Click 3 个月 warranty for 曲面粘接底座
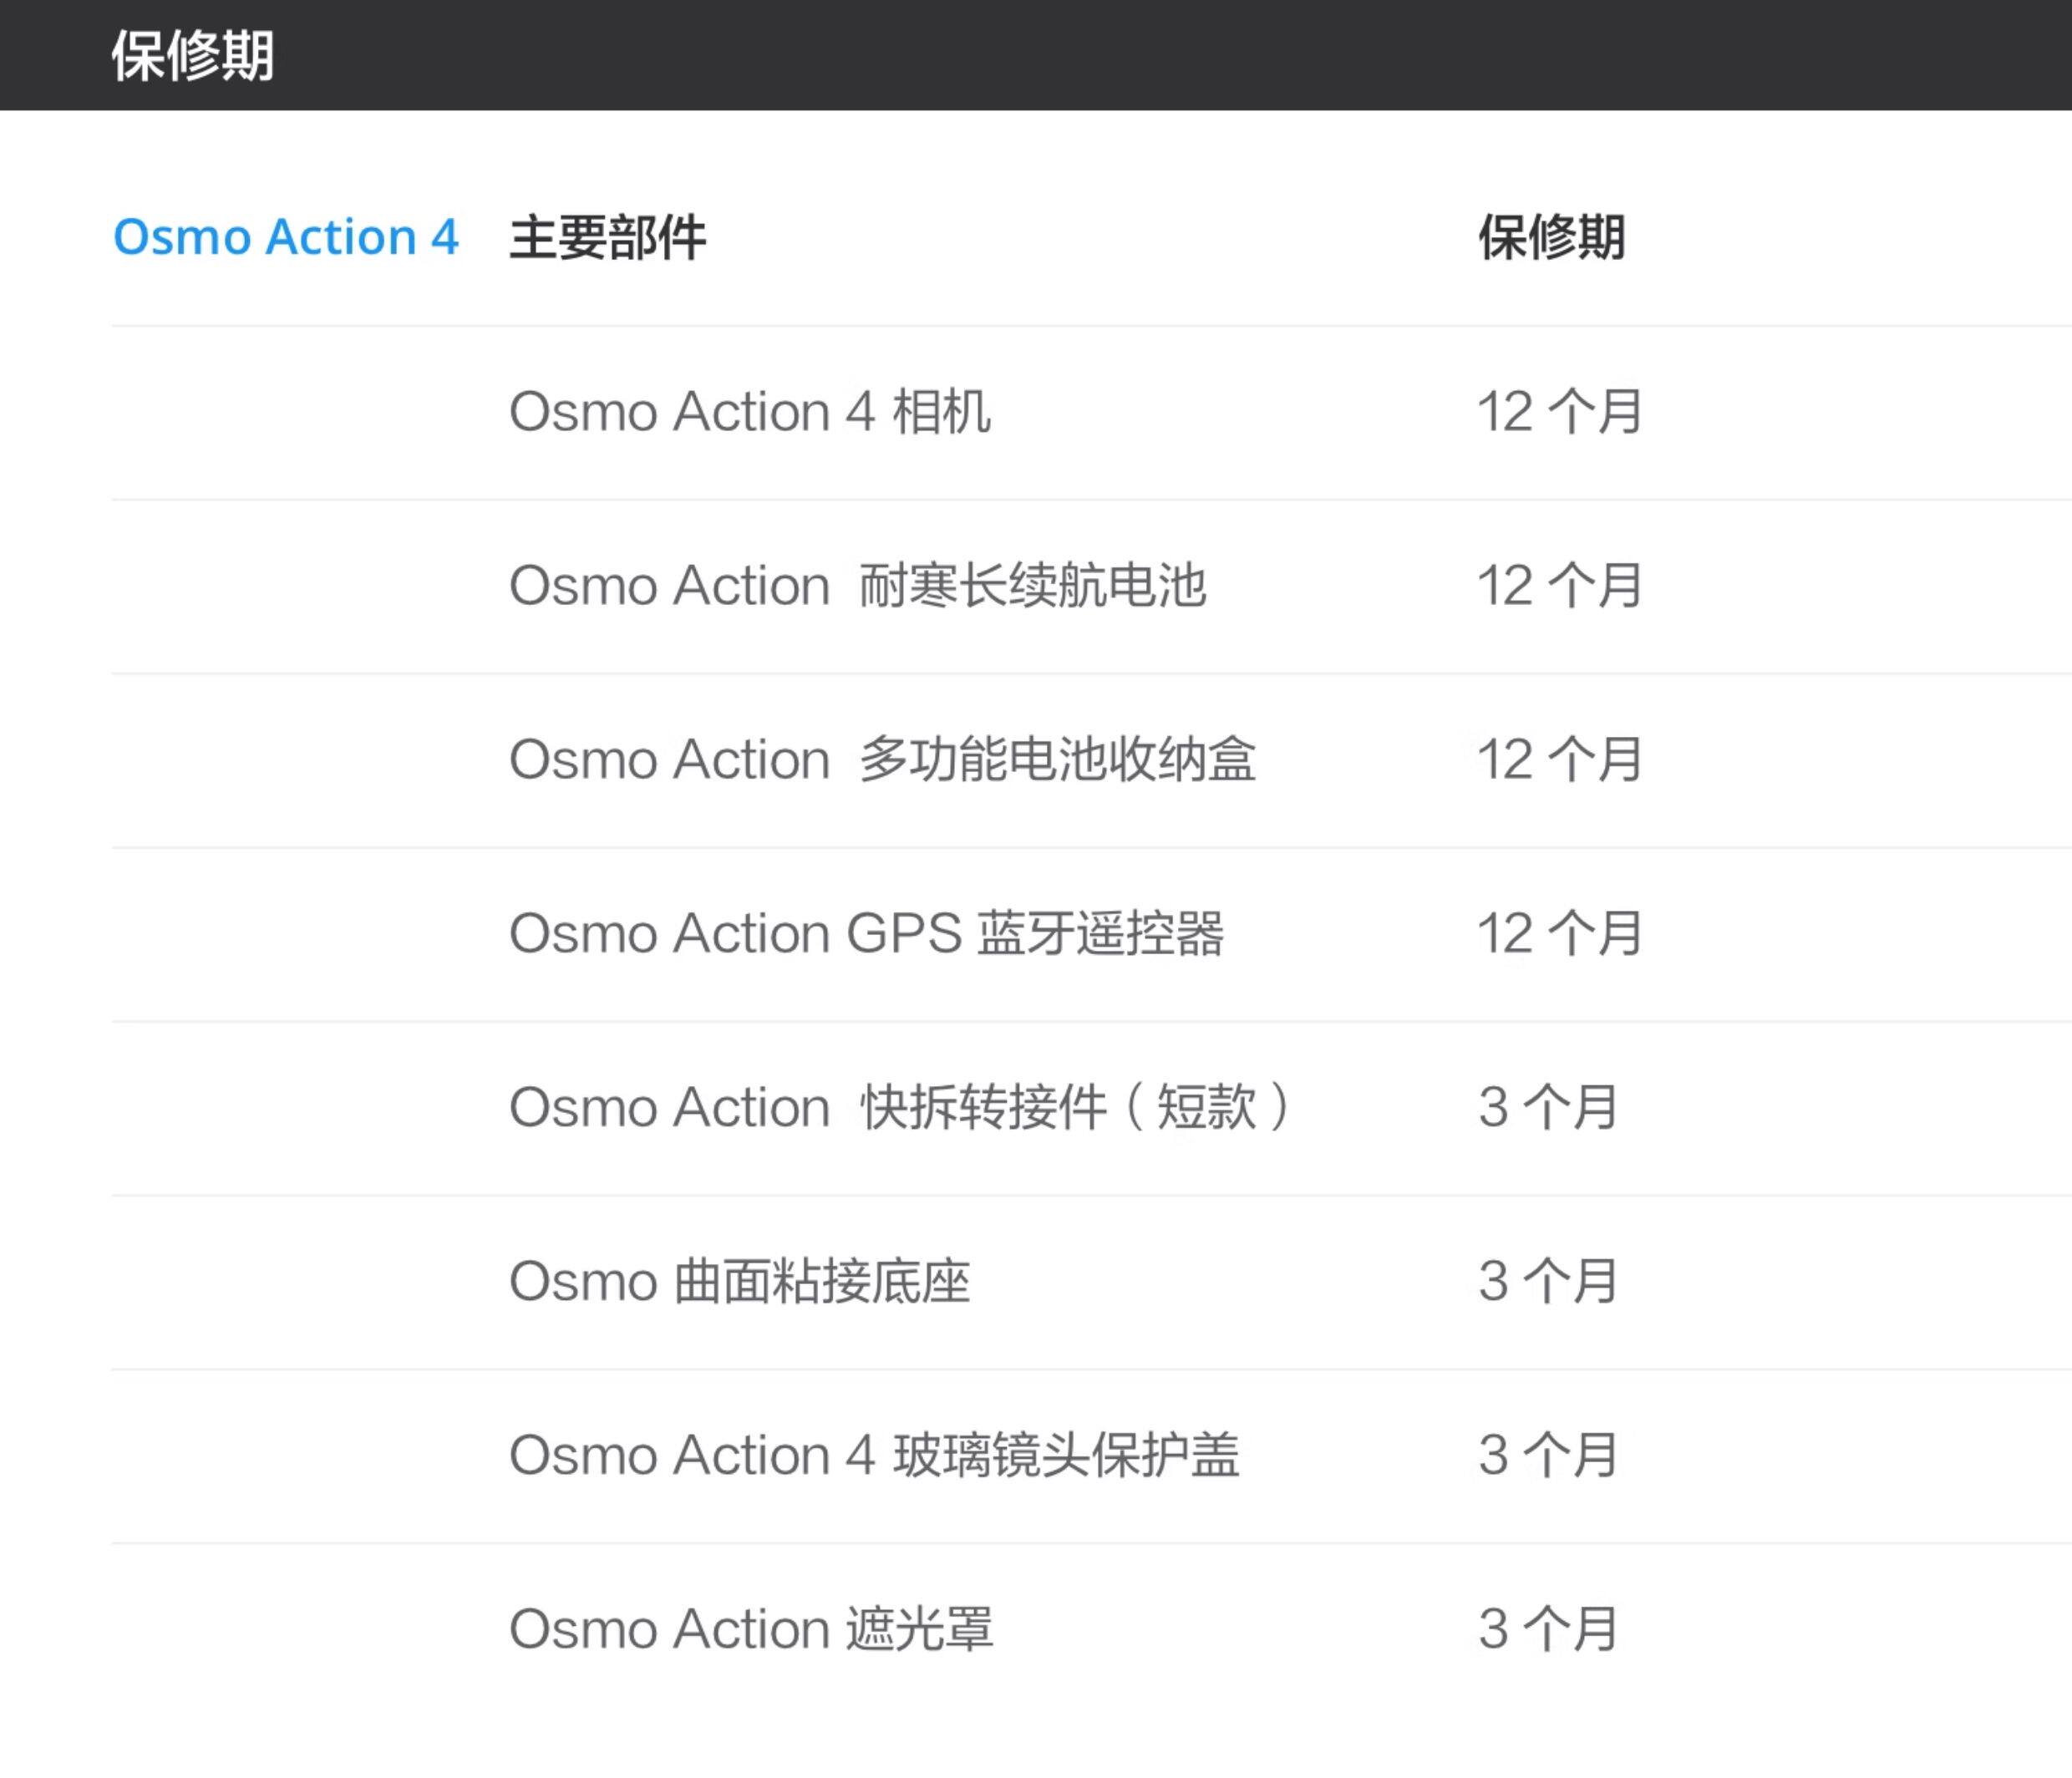Viewport: 2072px width, 1778px height. [x=1547, y=1282]
